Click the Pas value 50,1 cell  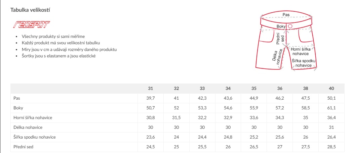331,98
